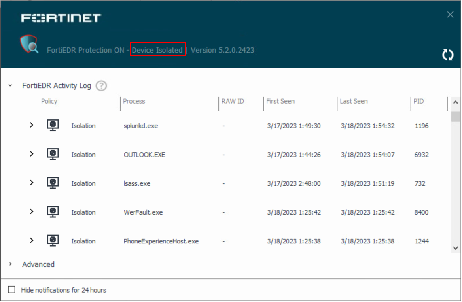The image size is (462, 302).
Task: Click PID value 1244
Action: [422, 242]
